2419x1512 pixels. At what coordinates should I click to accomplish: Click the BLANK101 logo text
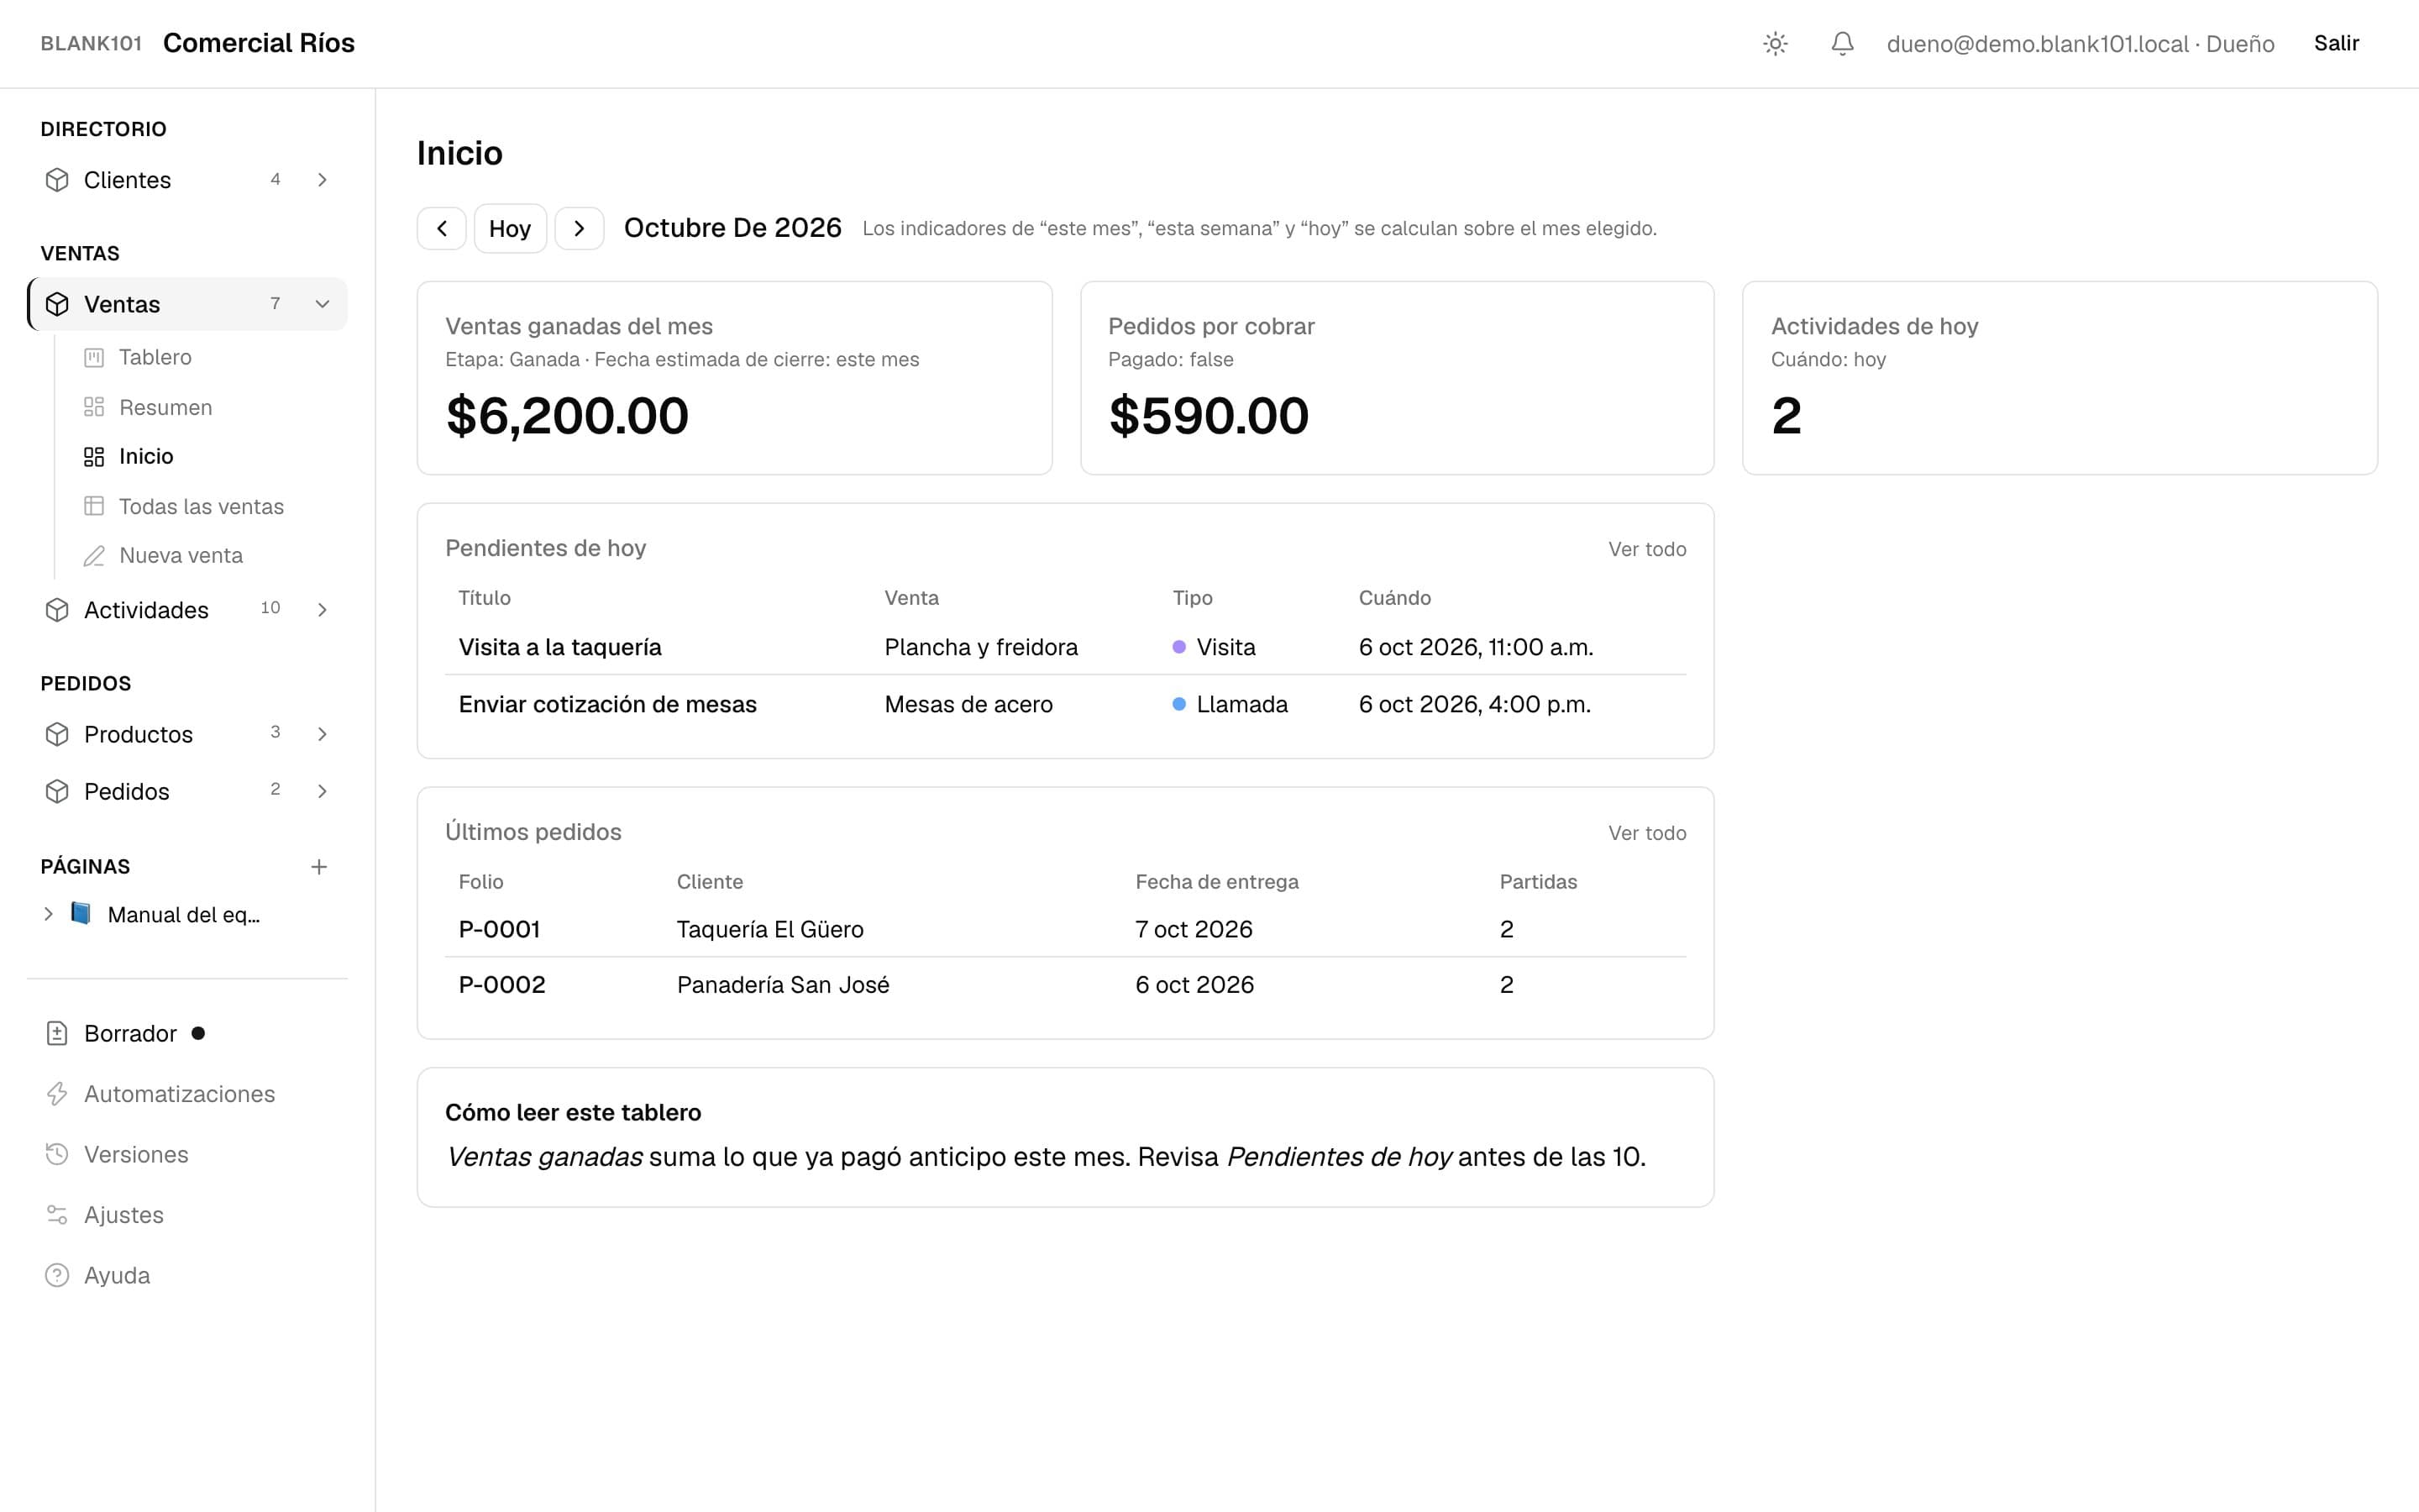[x=91, y=43]
